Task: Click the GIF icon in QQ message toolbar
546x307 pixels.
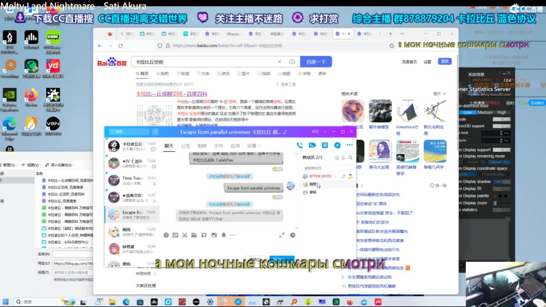Action: [175, 235]
